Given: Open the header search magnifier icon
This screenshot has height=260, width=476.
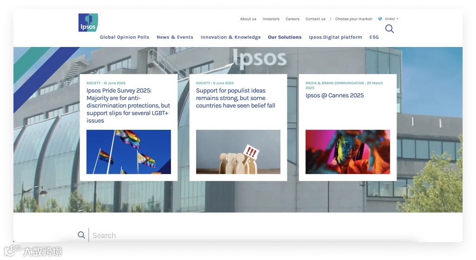Looking at the screenshot, I should 390,29.
